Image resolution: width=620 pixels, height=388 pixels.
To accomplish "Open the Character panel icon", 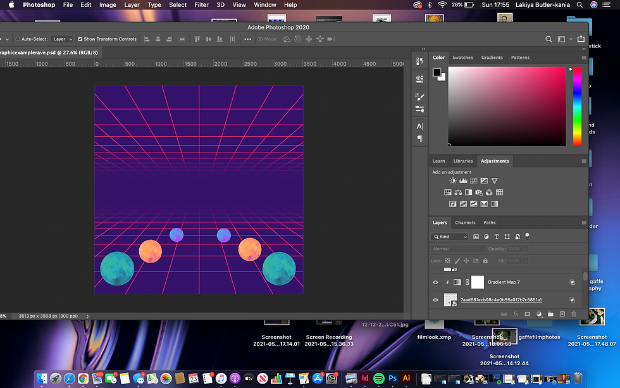I will [x=419, y=127].
